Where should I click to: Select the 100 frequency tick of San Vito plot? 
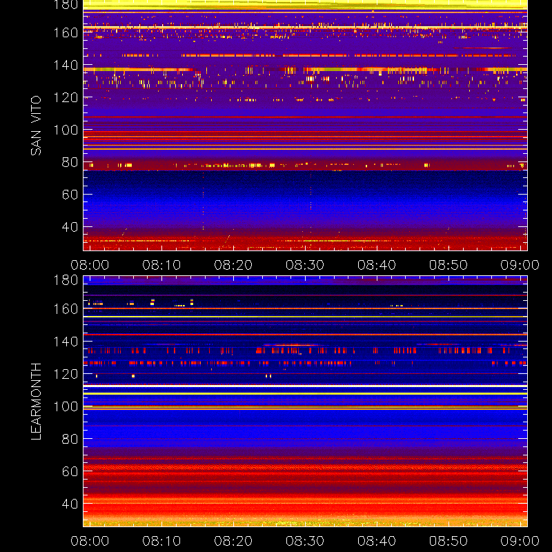click(66, 130)
